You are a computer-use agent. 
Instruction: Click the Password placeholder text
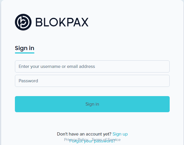pos(28,81)
